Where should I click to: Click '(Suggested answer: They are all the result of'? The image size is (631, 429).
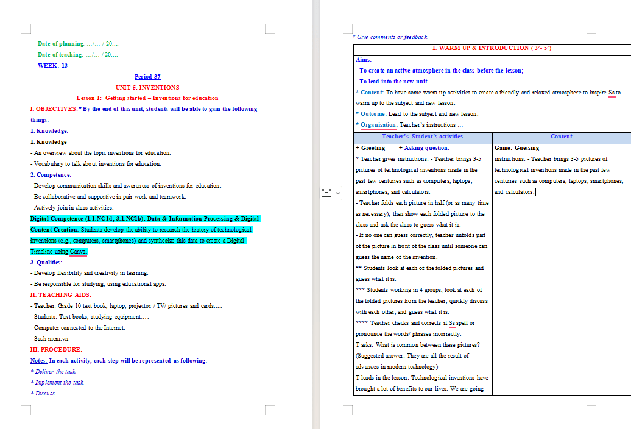pos(412,356)
